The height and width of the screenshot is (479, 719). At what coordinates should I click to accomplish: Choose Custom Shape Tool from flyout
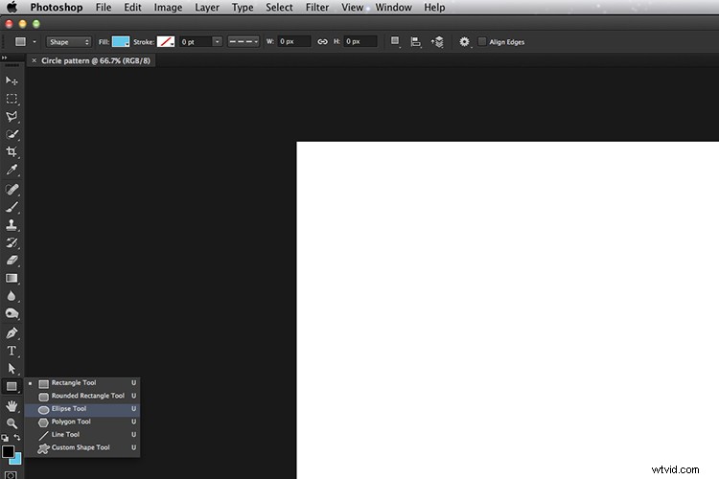coord(82,447)
